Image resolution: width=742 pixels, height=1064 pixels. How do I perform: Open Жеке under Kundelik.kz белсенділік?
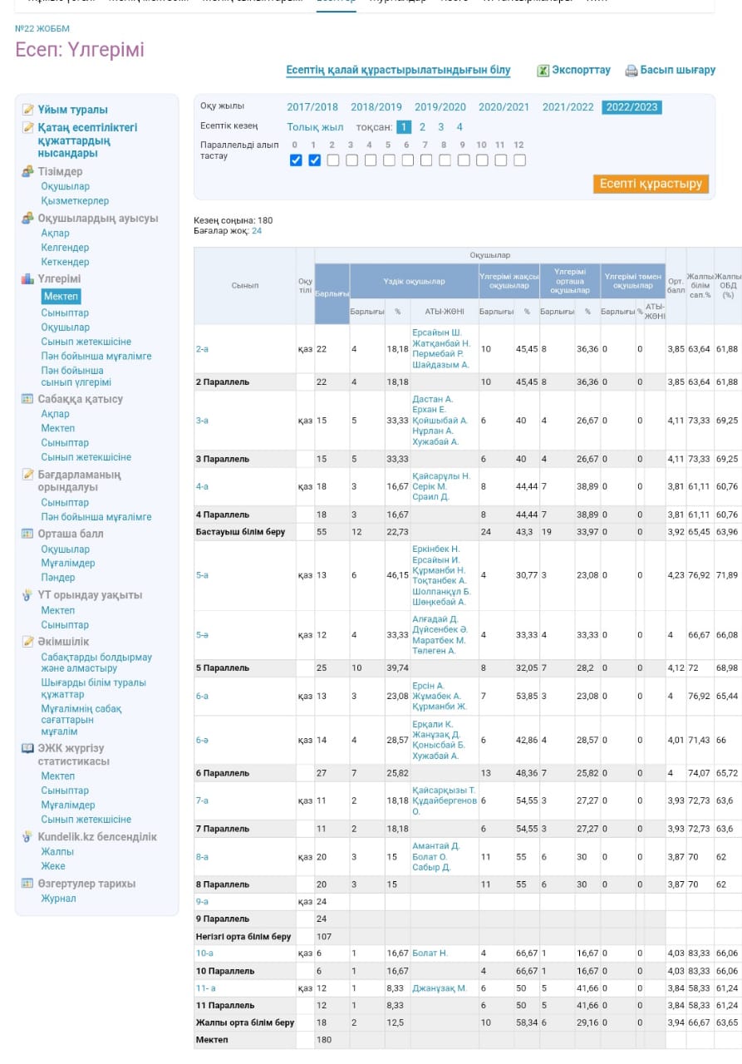click(54, 865)
